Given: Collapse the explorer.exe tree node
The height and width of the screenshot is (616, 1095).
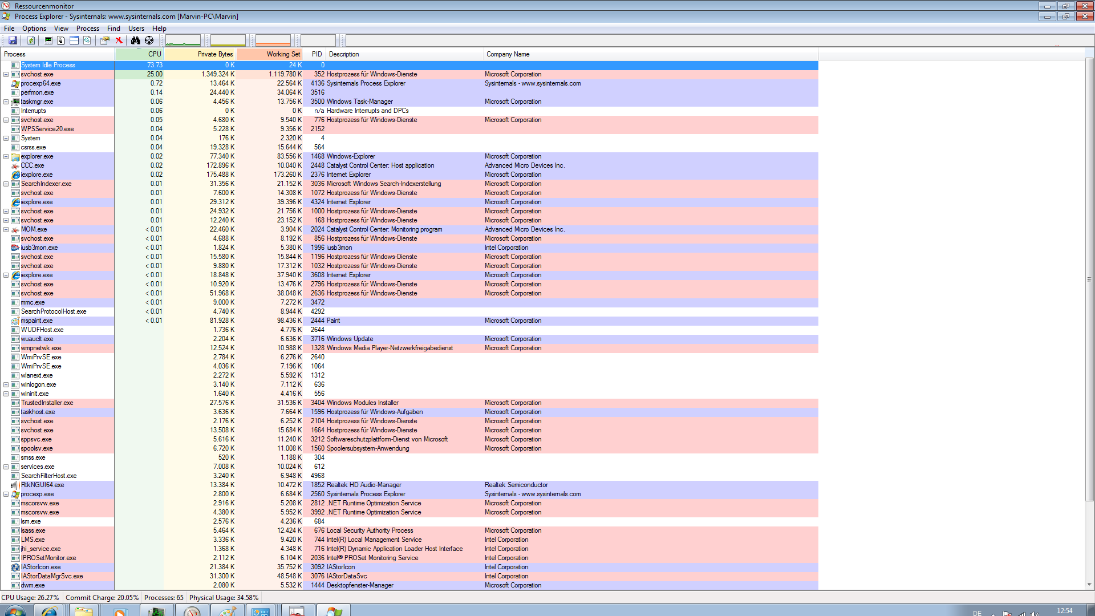Looking at the screenshot, I should (x=6, y=156).
